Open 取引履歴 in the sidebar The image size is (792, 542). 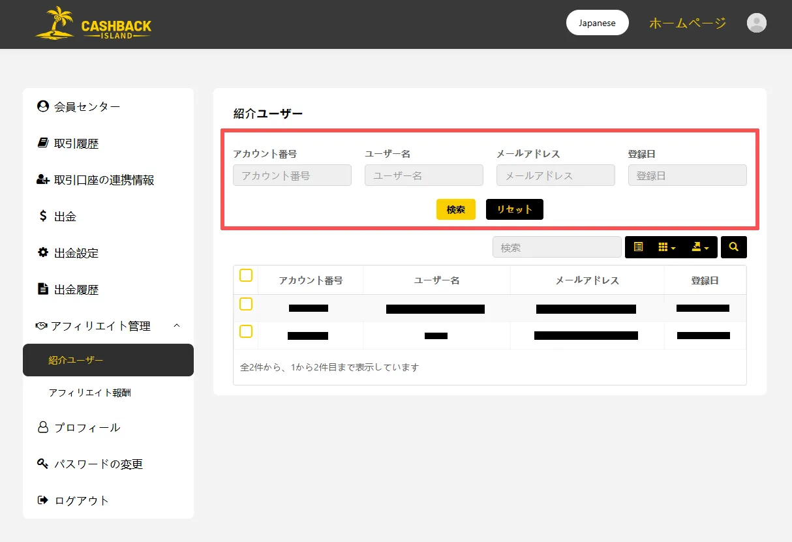click(76, 143)
